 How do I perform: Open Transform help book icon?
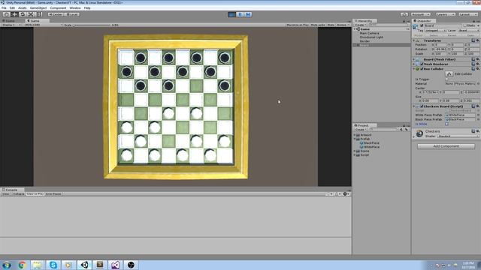pyautogui.click(x=473, y=40)
